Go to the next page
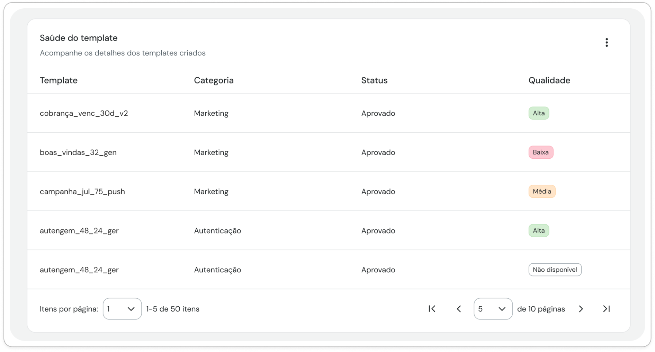 click(581, 309)
